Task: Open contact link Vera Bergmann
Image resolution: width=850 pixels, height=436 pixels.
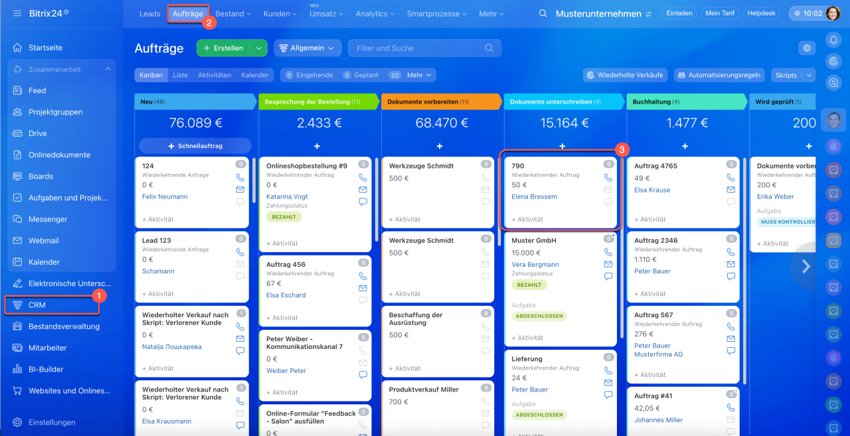Action: click(535, 264)
